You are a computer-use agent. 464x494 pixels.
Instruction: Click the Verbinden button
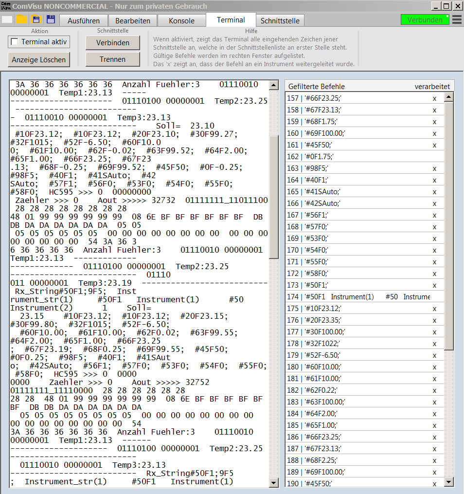[113, 42]
